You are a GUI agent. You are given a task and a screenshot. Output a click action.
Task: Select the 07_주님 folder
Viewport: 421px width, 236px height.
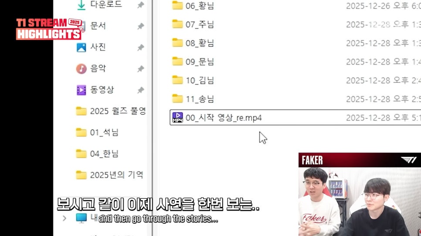click(200, 24)
